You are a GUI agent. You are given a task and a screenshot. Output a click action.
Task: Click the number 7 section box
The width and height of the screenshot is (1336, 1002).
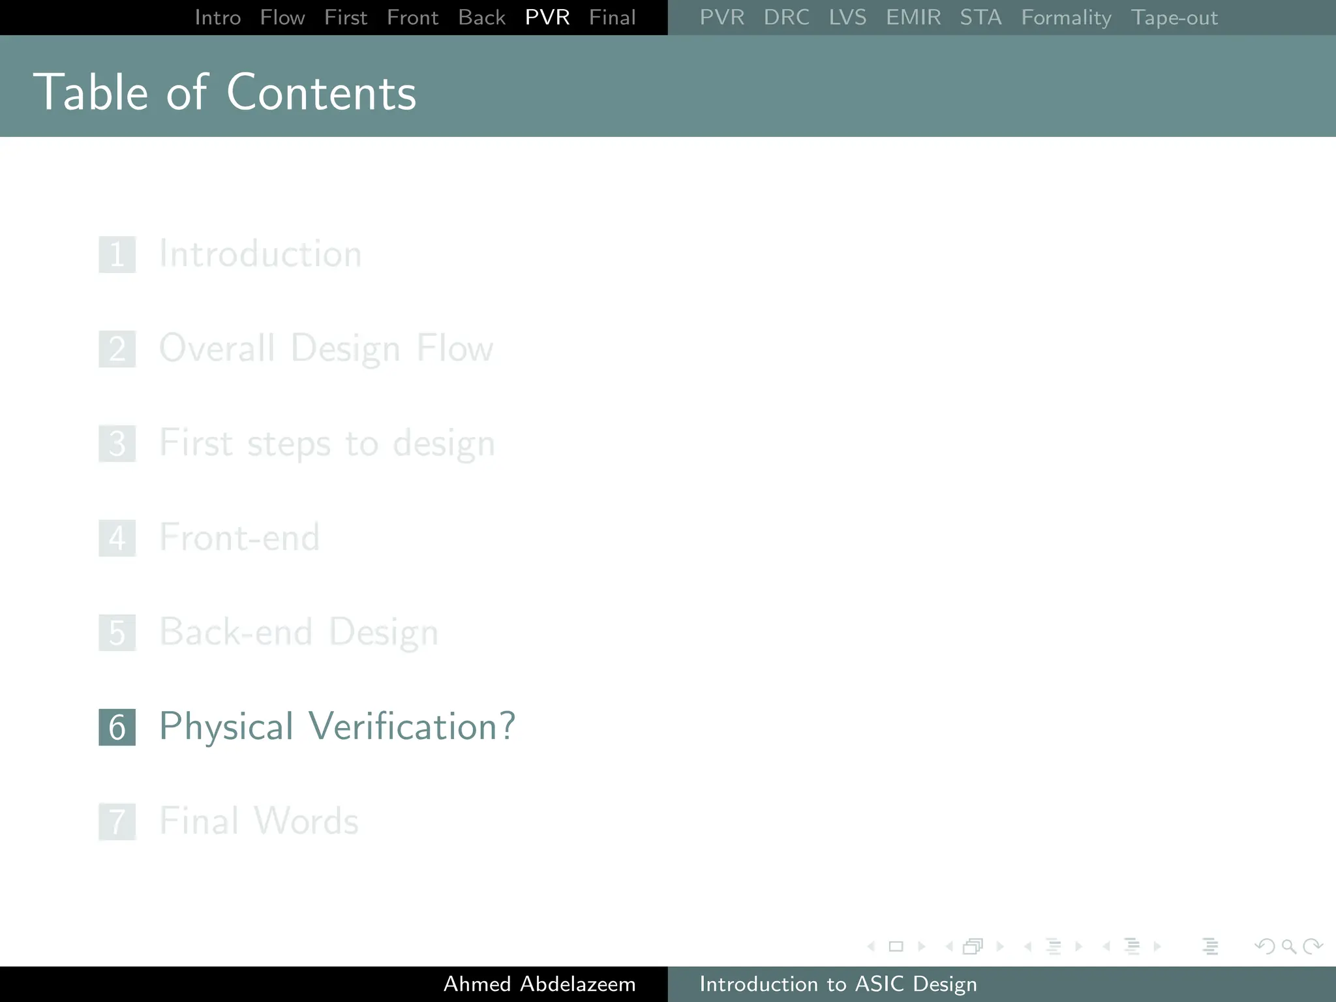[x=117, y=822]
